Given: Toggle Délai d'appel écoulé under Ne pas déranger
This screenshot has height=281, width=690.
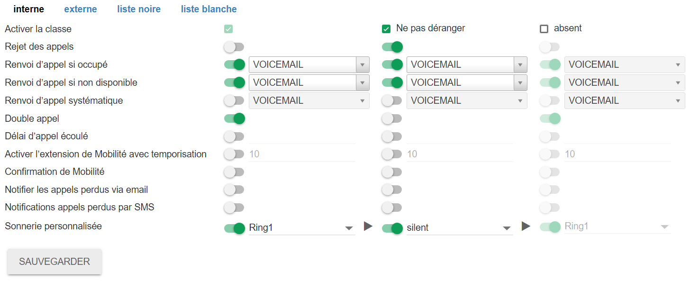Looking at the screenshot, I should click(x=392, y=136).
